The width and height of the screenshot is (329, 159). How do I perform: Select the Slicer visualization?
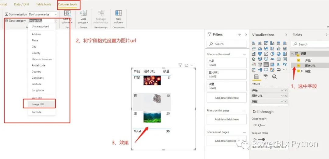point(260,64)
